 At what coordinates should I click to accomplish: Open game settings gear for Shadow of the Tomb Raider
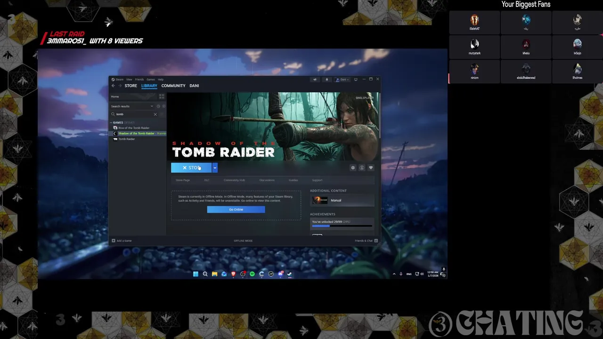click(353, 168)
